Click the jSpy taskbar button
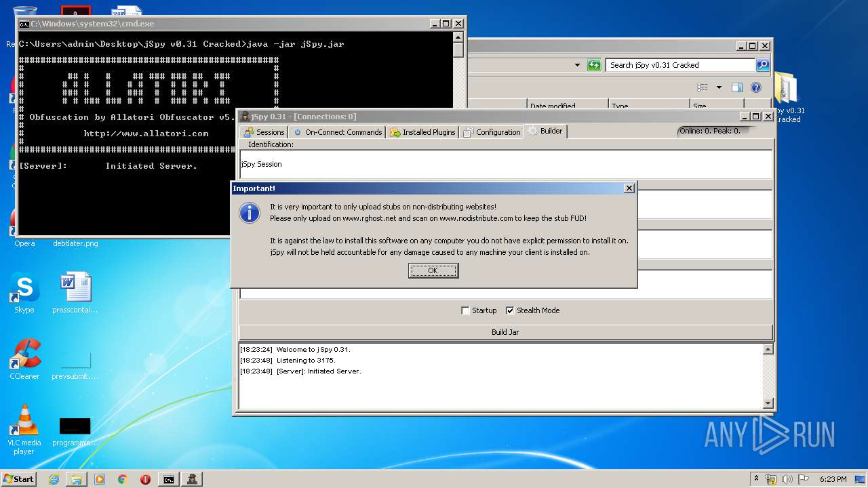Screen dimensions: 868x488 click(193, 479)
